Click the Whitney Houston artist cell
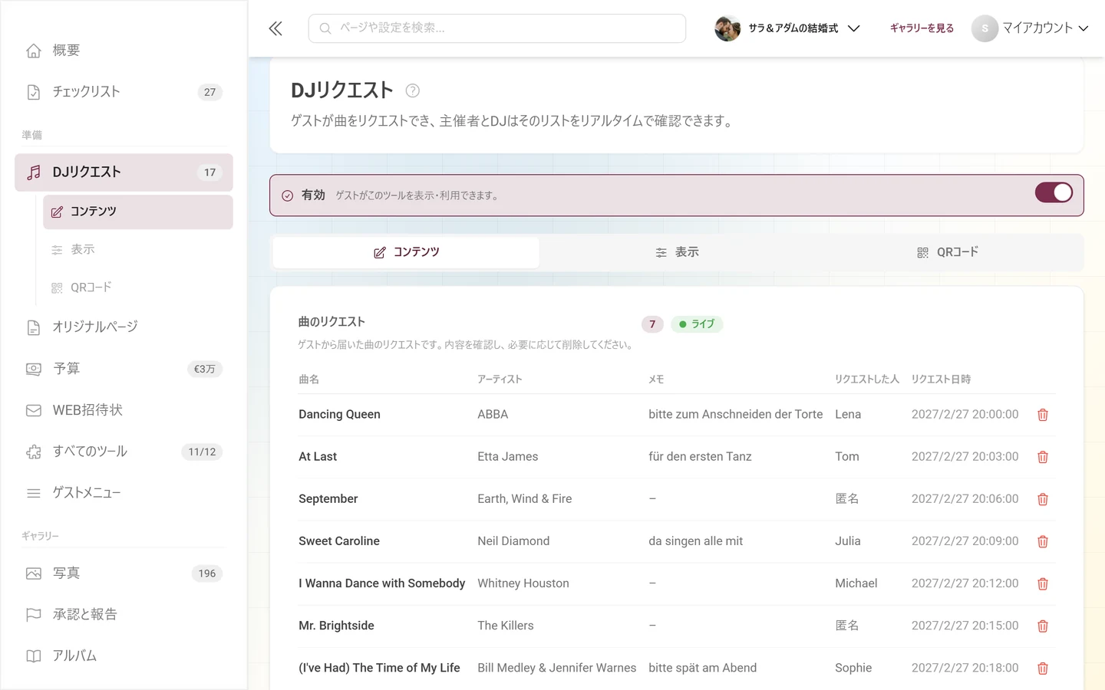 pyautogui.click(x=523, y=584)
